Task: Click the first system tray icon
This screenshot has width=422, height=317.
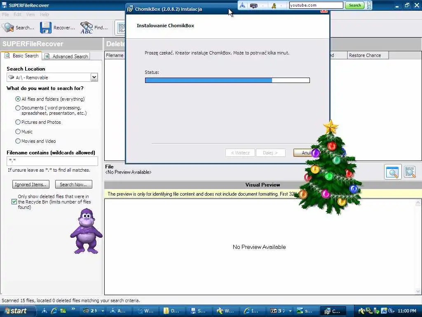Action: point(361,311)
